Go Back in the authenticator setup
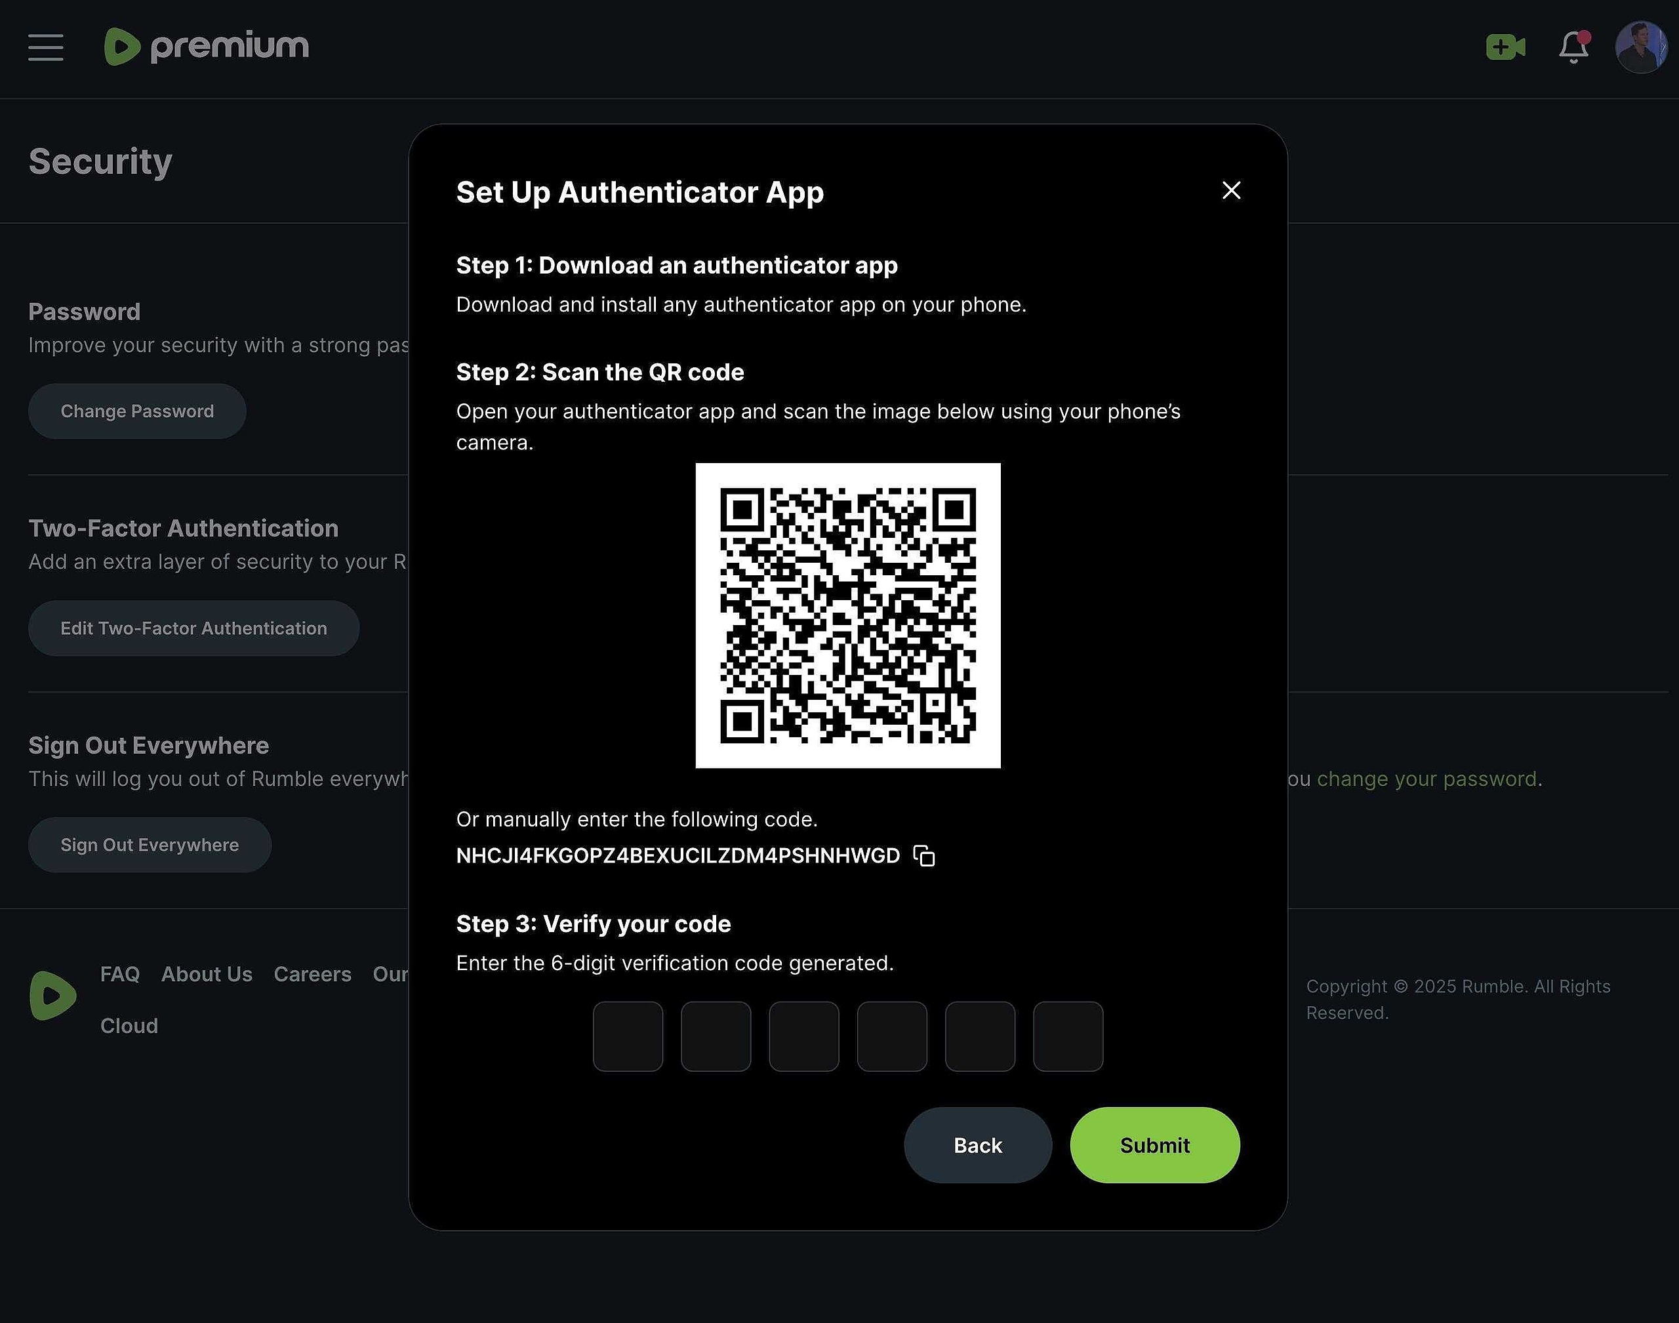The height and width of the screenshot is (1323, 1679). (x=977, y=1145)
